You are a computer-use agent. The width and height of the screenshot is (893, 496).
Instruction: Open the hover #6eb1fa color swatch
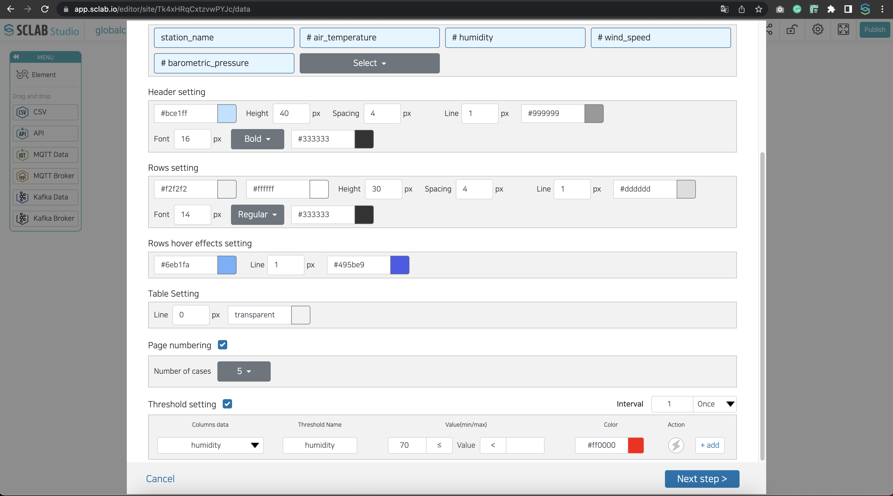pyautogui.click(x=227, y=264)
